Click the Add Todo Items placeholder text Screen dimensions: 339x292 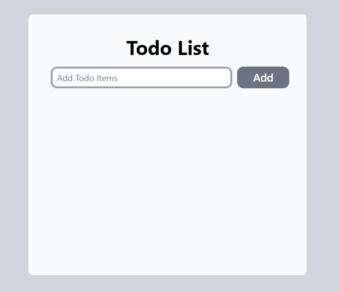click(x=87, y=78)
